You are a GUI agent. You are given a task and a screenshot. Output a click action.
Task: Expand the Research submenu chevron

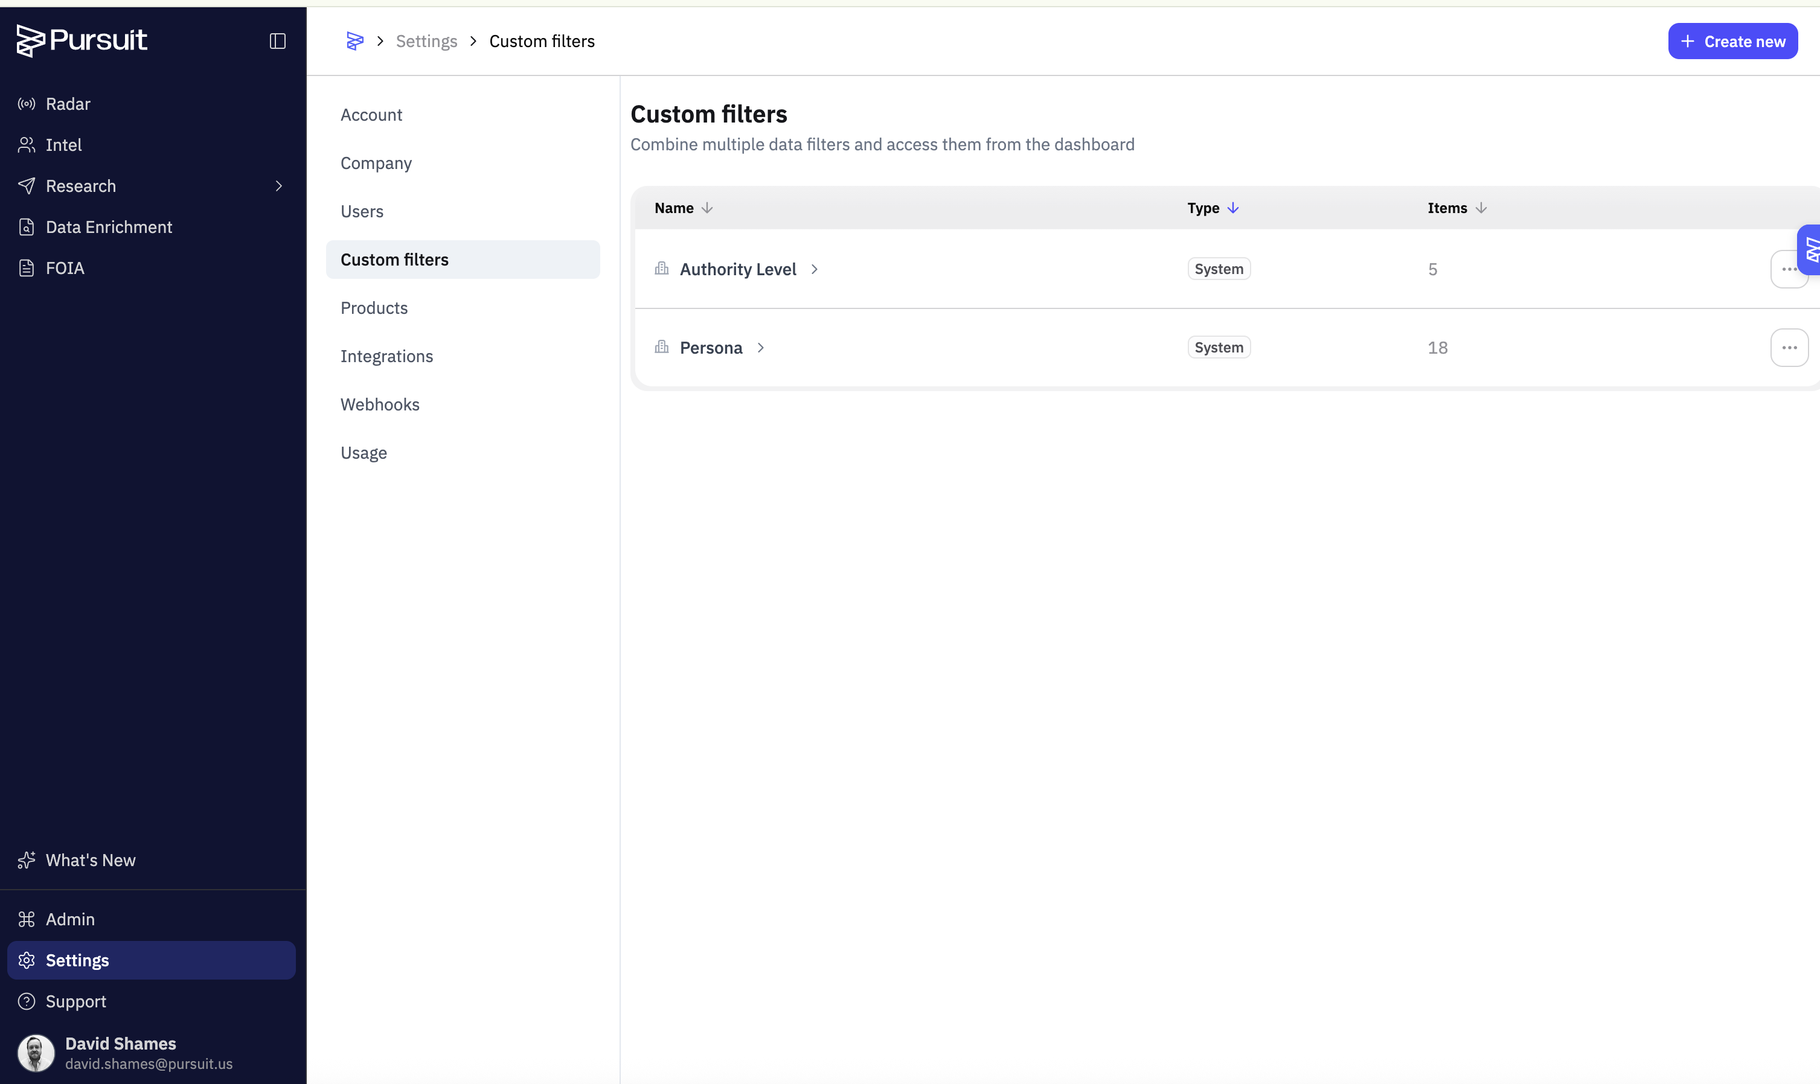pyautogui.click(x=278, y=187)
